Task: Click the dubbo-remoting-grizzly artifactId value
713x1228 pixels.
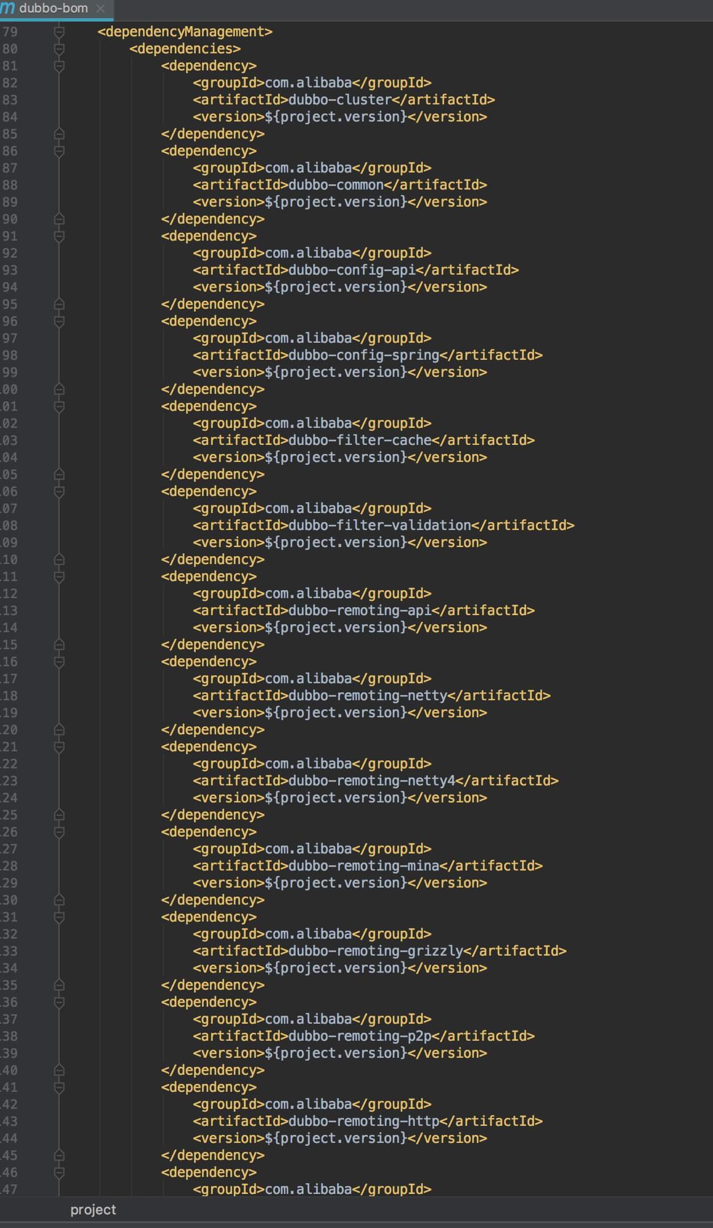Action: (376, 951)
